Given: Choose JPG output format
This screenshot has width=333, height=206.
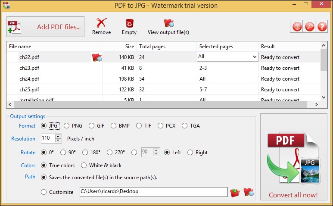Looking at the screenshot, I should (44, 126).
